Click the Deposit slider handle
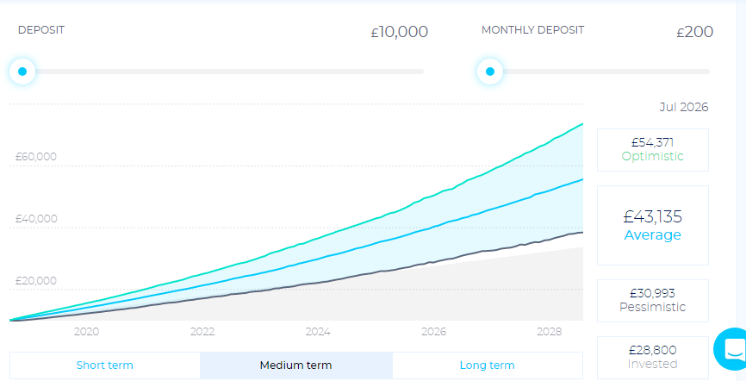This screenshot has width=746, height=381. tap(22, 72)
